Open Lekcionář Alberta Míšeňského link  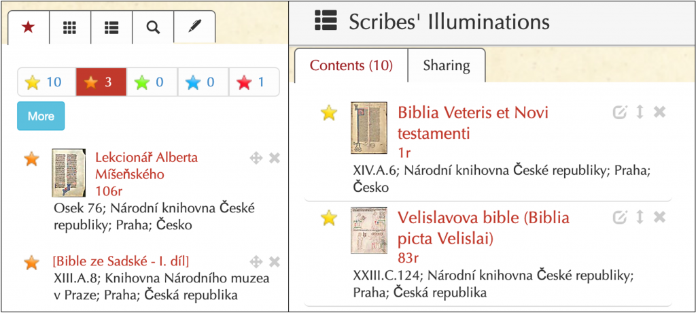(x=146, y=165)
